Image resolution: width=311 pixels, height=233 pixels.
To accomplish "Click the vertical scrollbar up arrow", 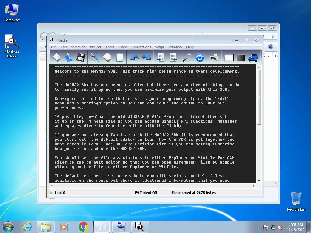I will click(259, 67).
